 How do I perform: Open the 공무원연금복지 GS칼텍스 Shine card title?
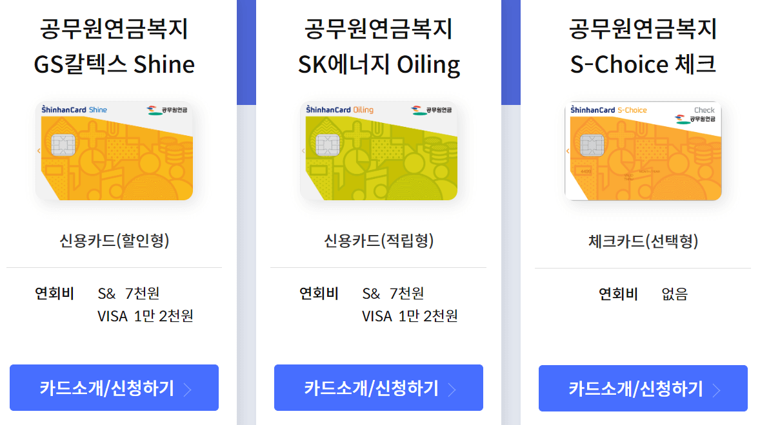114,46
